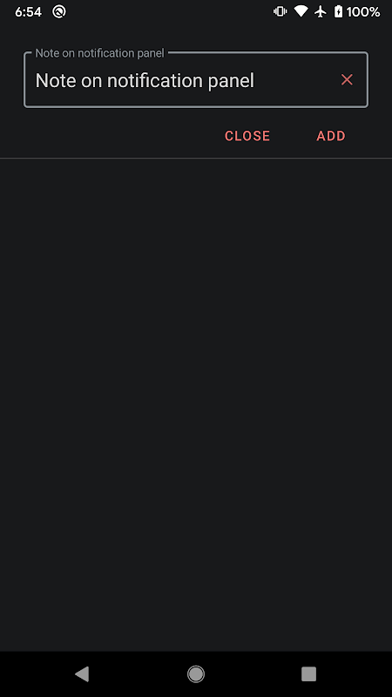This screenshot has width=392, height=697.
Task: Tap the app notification icon beside the clock
Action: point(59,12)
